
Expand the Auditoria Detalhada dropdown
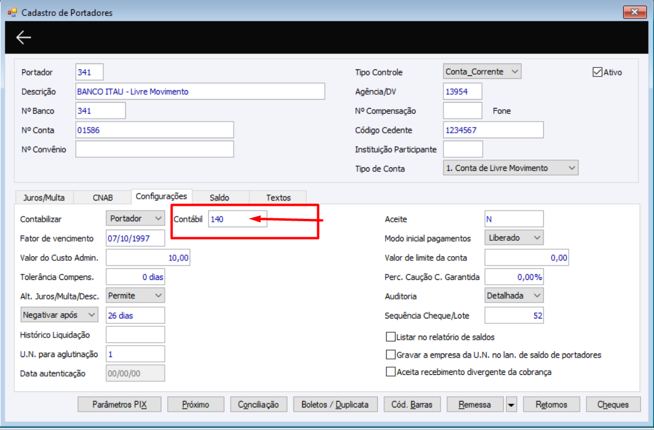pyautogui.click(x=514, y=296)
